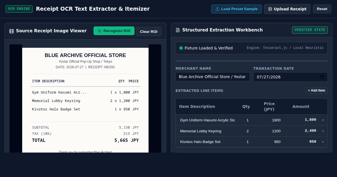Image resolution: width=337 pixels, height=177 pixels.
Task: Click the receipt TOTAL 5,665 JPY value
Action: [126, 140]
